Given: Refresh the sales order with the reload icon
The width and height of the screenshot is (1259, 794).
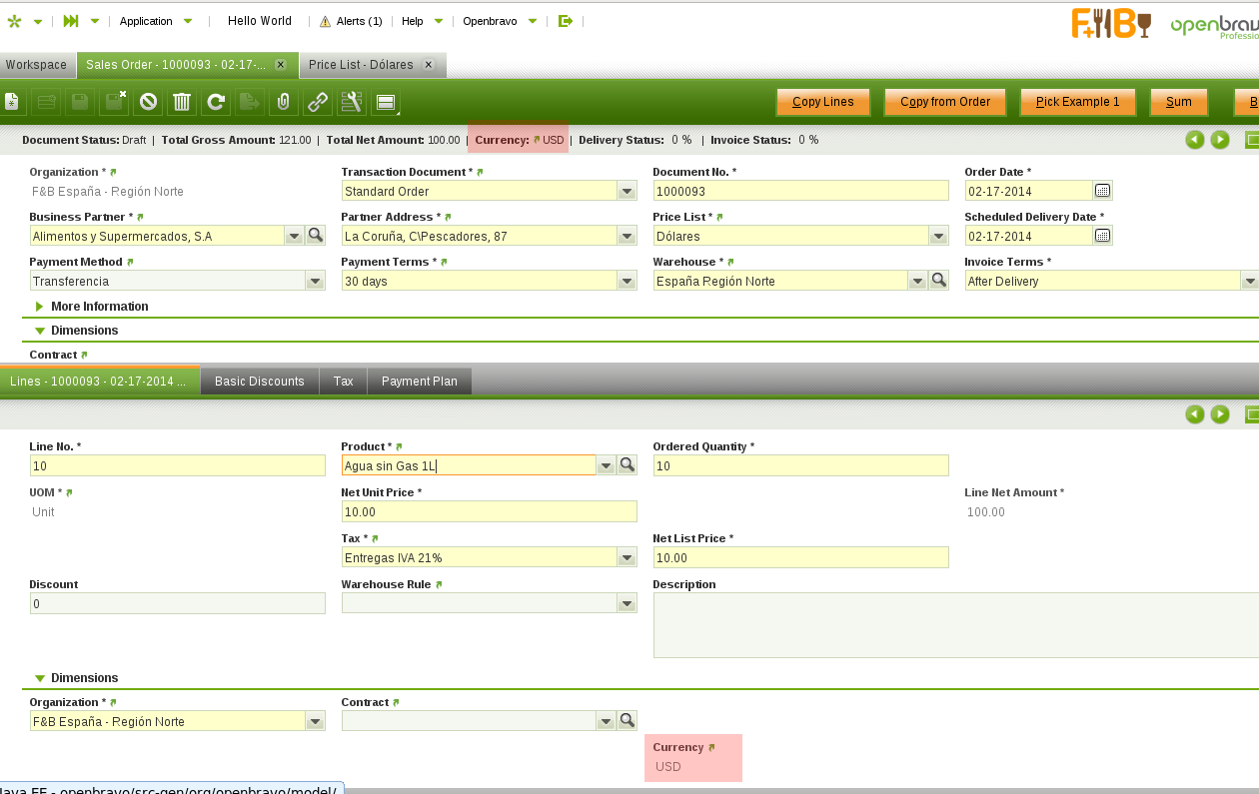Looking at the screenshot, I should coord(216,102).
